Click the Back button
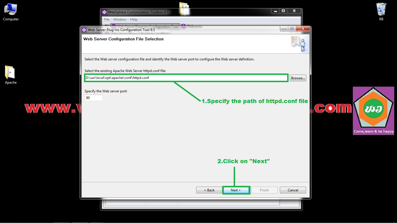 (209, 190)
